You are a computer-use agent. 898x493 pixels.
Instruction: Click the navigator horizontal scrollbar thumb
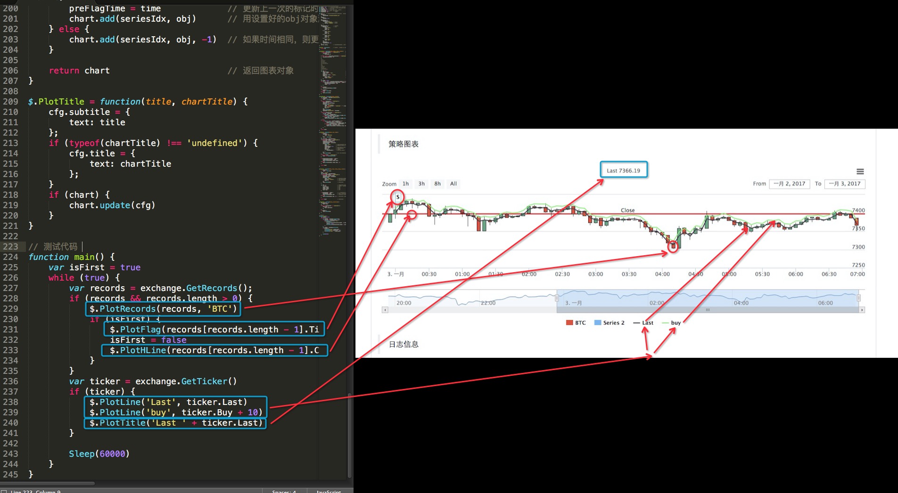point(708,310)
